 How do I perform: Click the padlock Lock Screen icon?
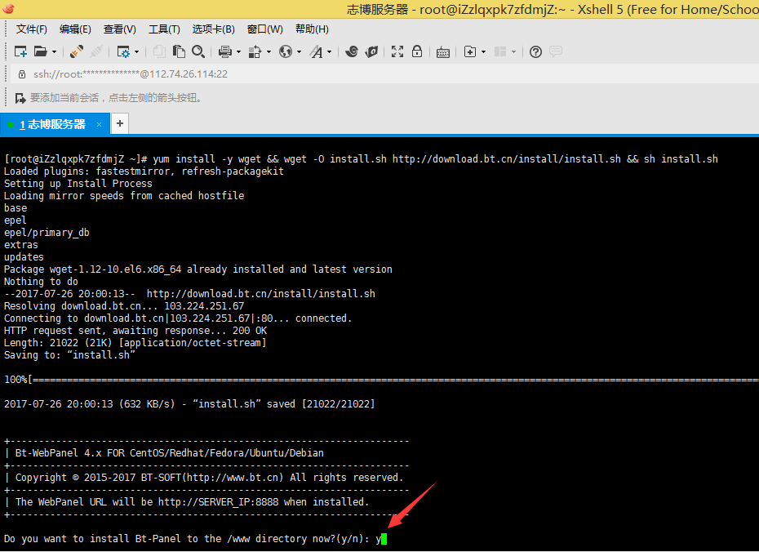pos(417,51)
